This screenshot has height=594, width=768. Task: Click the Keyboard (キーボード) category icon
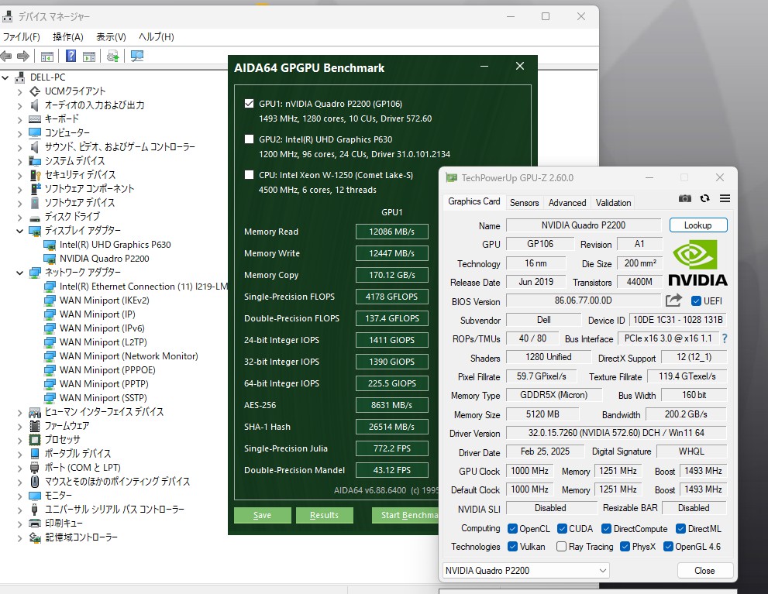[x=35, y=119]
